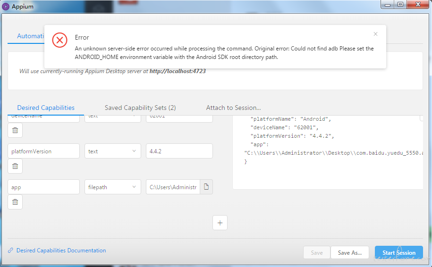Click the http://localhost:4723 server address
The height and width of the screenshot is (267, 432).
178,71
